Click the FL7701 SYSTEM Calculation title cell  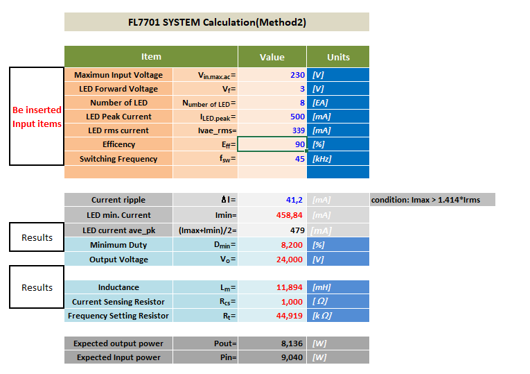pyautogui.click(x=217, y=22)
